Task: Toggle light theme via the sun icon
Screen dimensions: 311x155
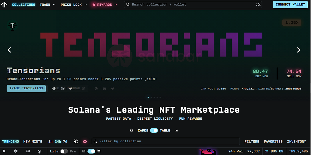Action: coord(4,151)
